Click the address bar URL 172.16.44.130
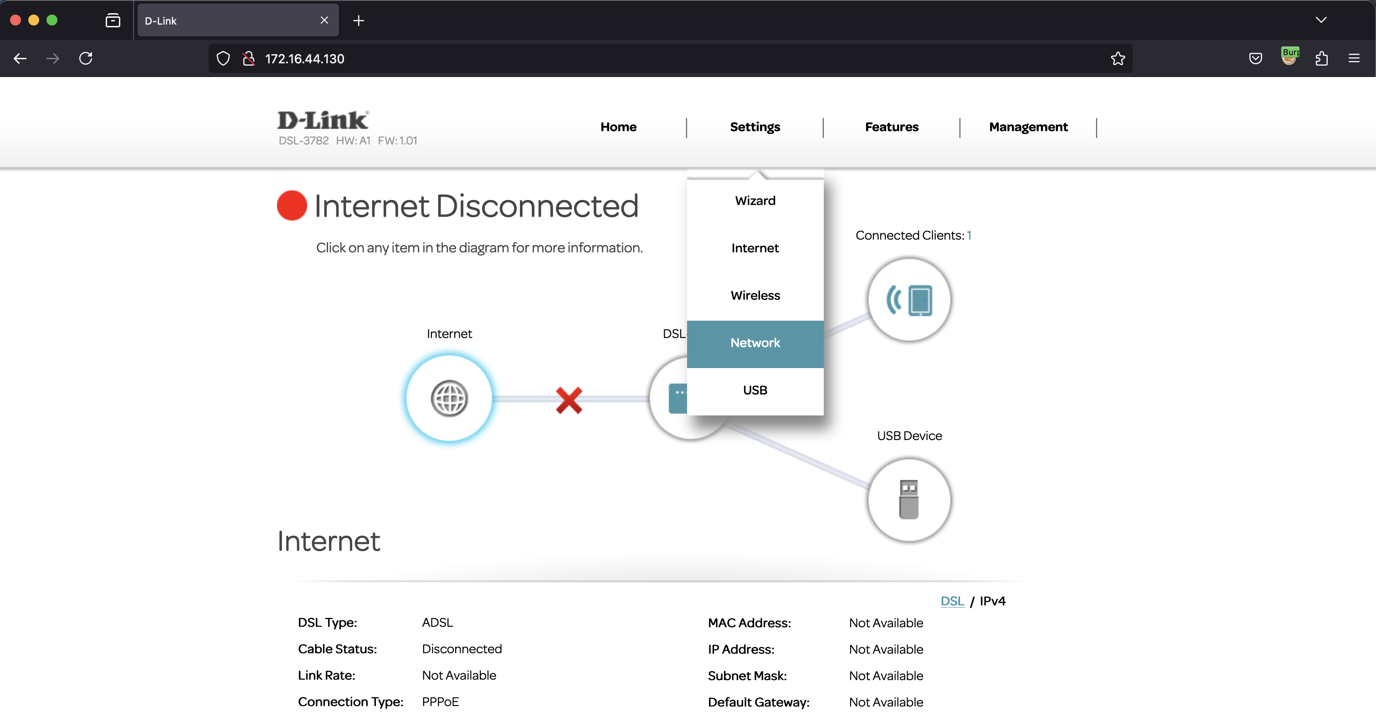Screen dimensions: 1376x717 (304, 59)
